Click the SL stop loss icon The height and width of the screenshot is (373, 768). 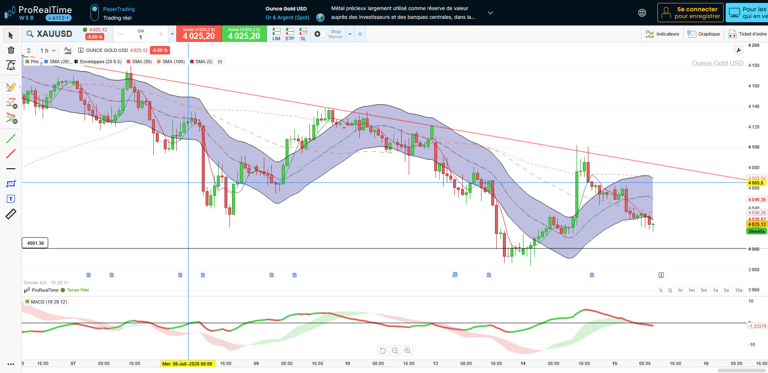click(x=303, y=34)
